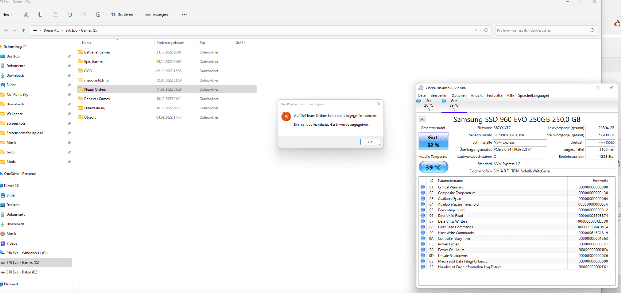621x293 pixels.
Task: Click the pin icon next to Wallpaper
Action: coord(69,114)
